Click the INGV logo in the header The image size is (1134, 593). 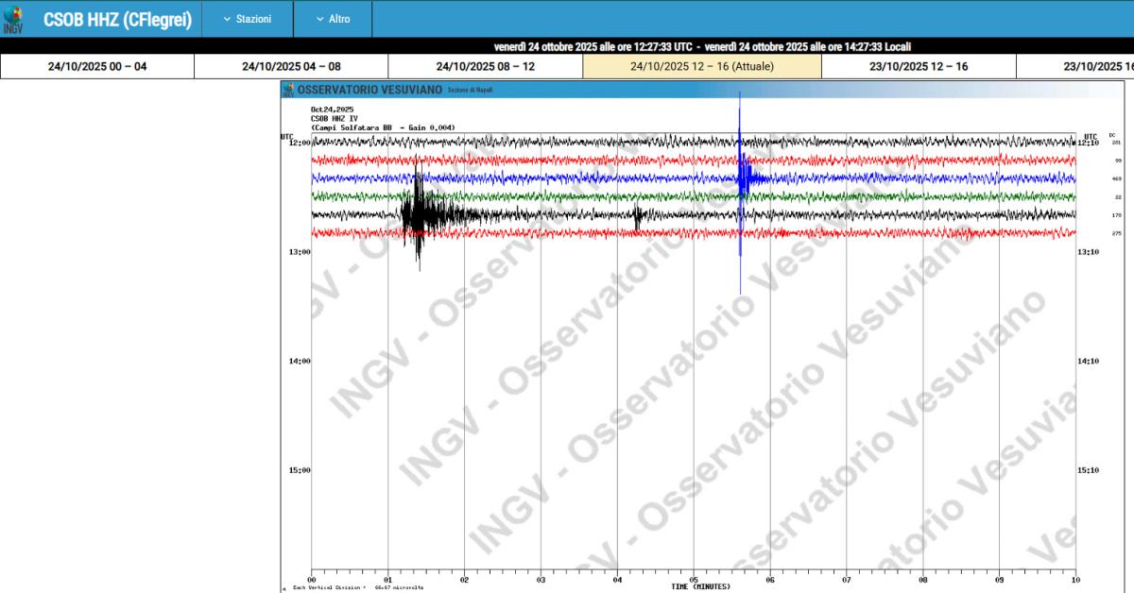click(x=13, y=19)
